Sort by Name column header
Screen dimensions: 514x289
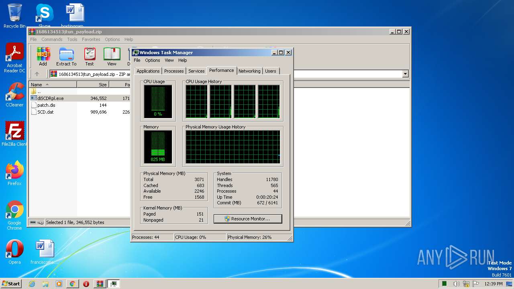[53, 85]
